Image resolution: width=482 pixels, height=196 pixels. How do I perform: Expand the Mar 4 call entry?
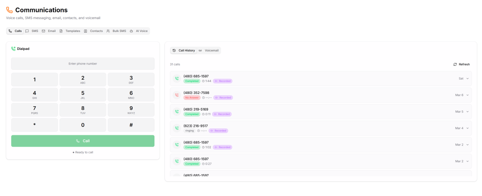tap(467, 128)
